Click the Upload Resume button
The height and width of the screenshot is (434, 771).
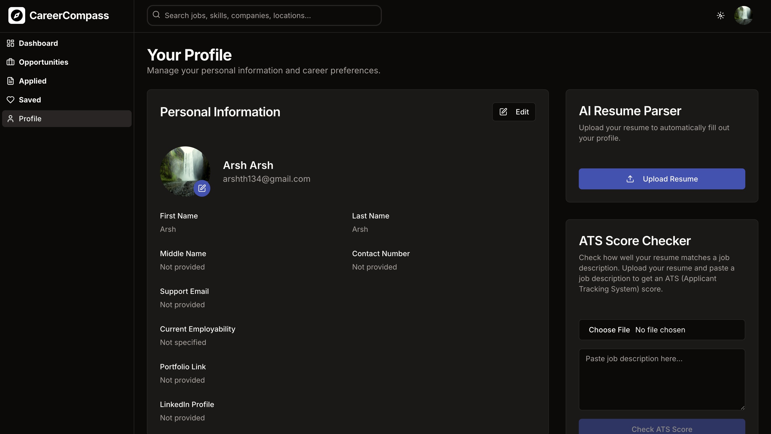tap(662, 179)
